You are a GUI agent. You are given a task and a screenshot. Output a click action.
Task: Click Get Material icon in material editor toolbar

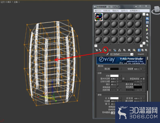click(x=97, y=50)
